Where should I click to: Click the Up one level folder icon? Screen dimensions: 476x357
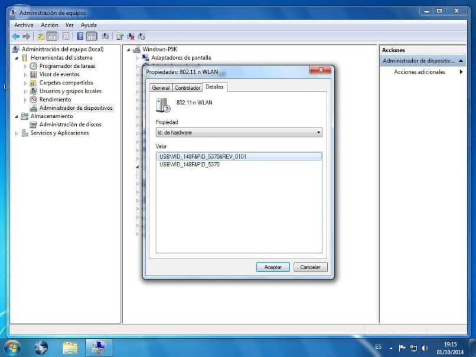click(41, 37)
